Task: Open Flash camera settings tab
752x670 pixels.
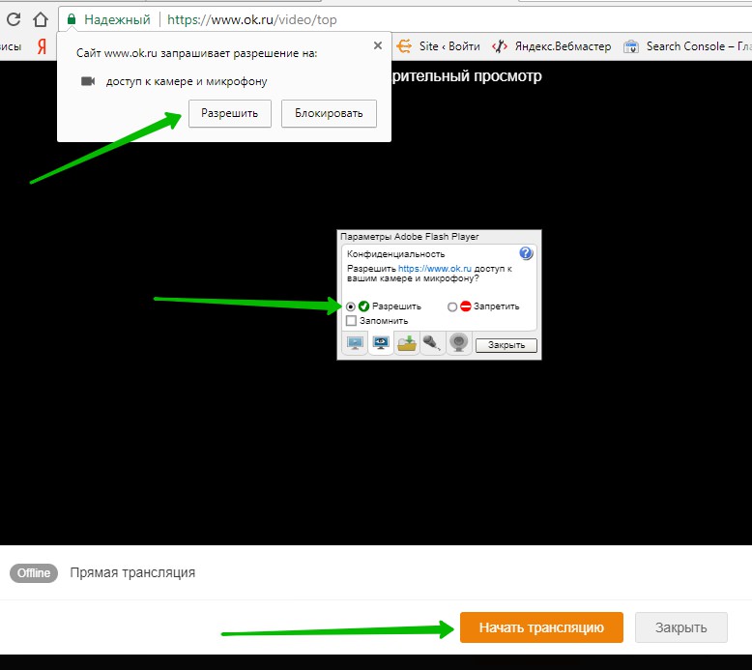Action: click(x=459, y=343)
